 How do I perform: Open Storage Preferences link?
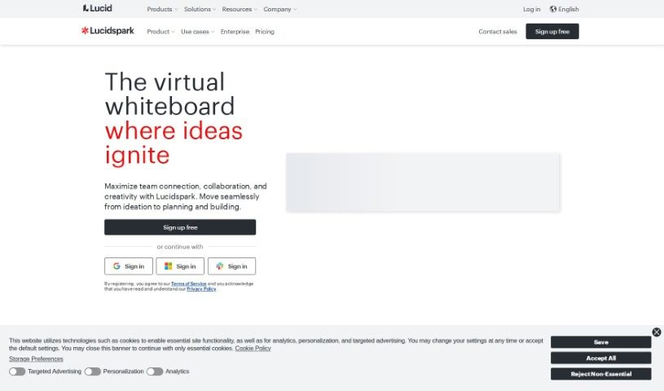36,358
